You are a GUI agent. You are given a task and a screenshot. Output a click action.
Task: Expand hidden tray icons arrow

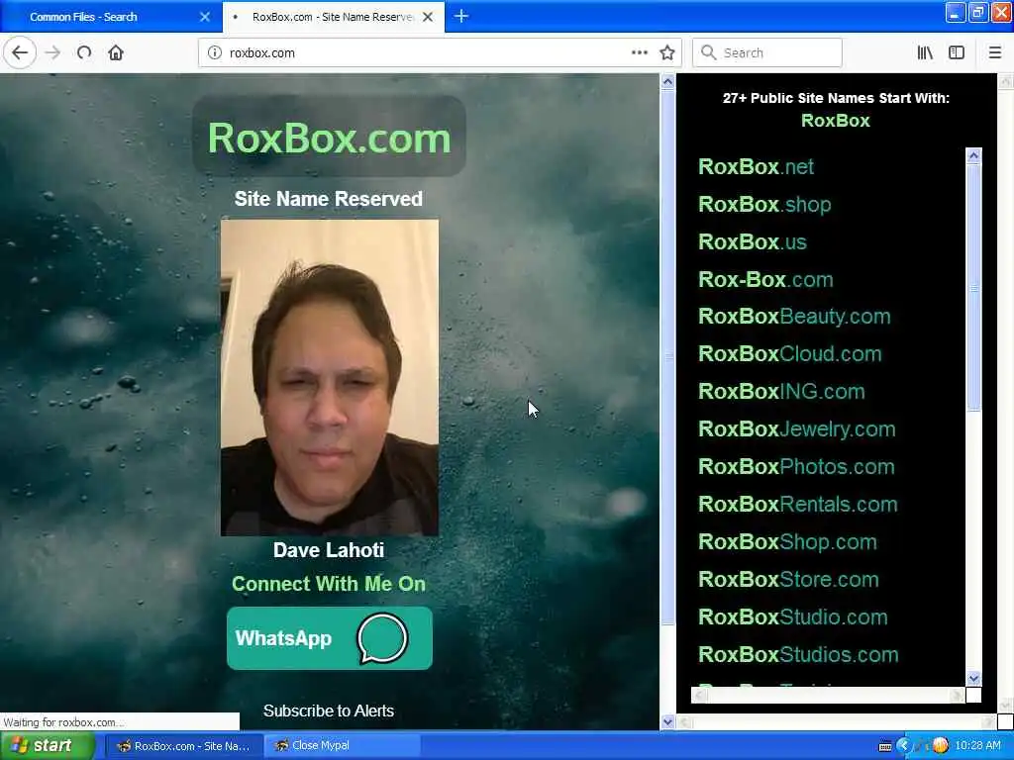pyautogui.click(x=903, y=746)
